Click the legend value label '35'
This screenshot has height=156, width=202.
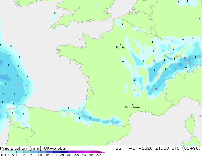coord(77,155)
